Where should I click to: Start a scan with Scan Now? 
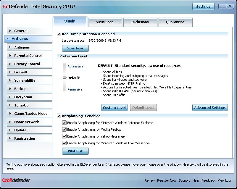click(75, 48)
